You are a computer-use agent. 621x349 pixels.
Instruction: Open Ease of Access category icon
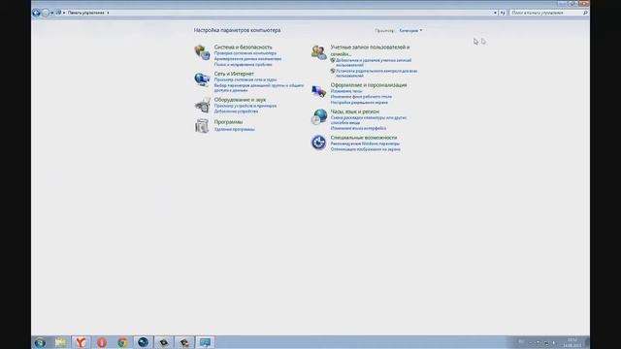coord(319,143)
